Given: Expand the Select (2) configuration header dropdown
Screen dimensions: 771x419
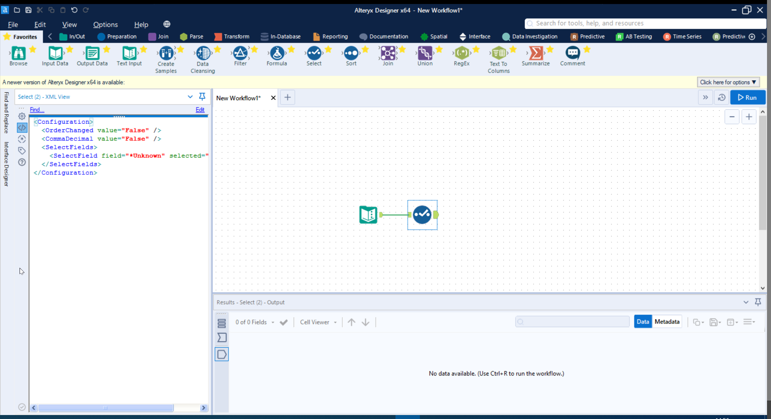Looking at the screenshot, I should tap(190, 97).
